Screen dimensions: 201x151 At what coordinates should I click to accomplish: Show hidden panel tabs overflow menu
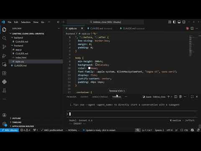[126, 96]
